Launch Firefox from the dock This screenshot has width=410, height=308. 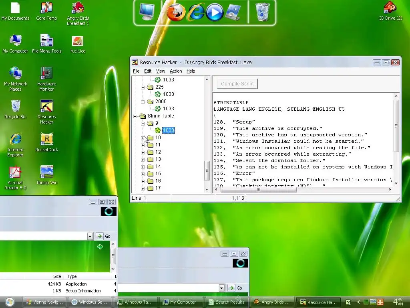[x=176, y=12]
